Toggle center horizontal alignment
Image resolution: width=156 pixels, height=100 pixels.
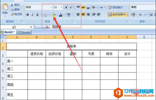point(83,15)
